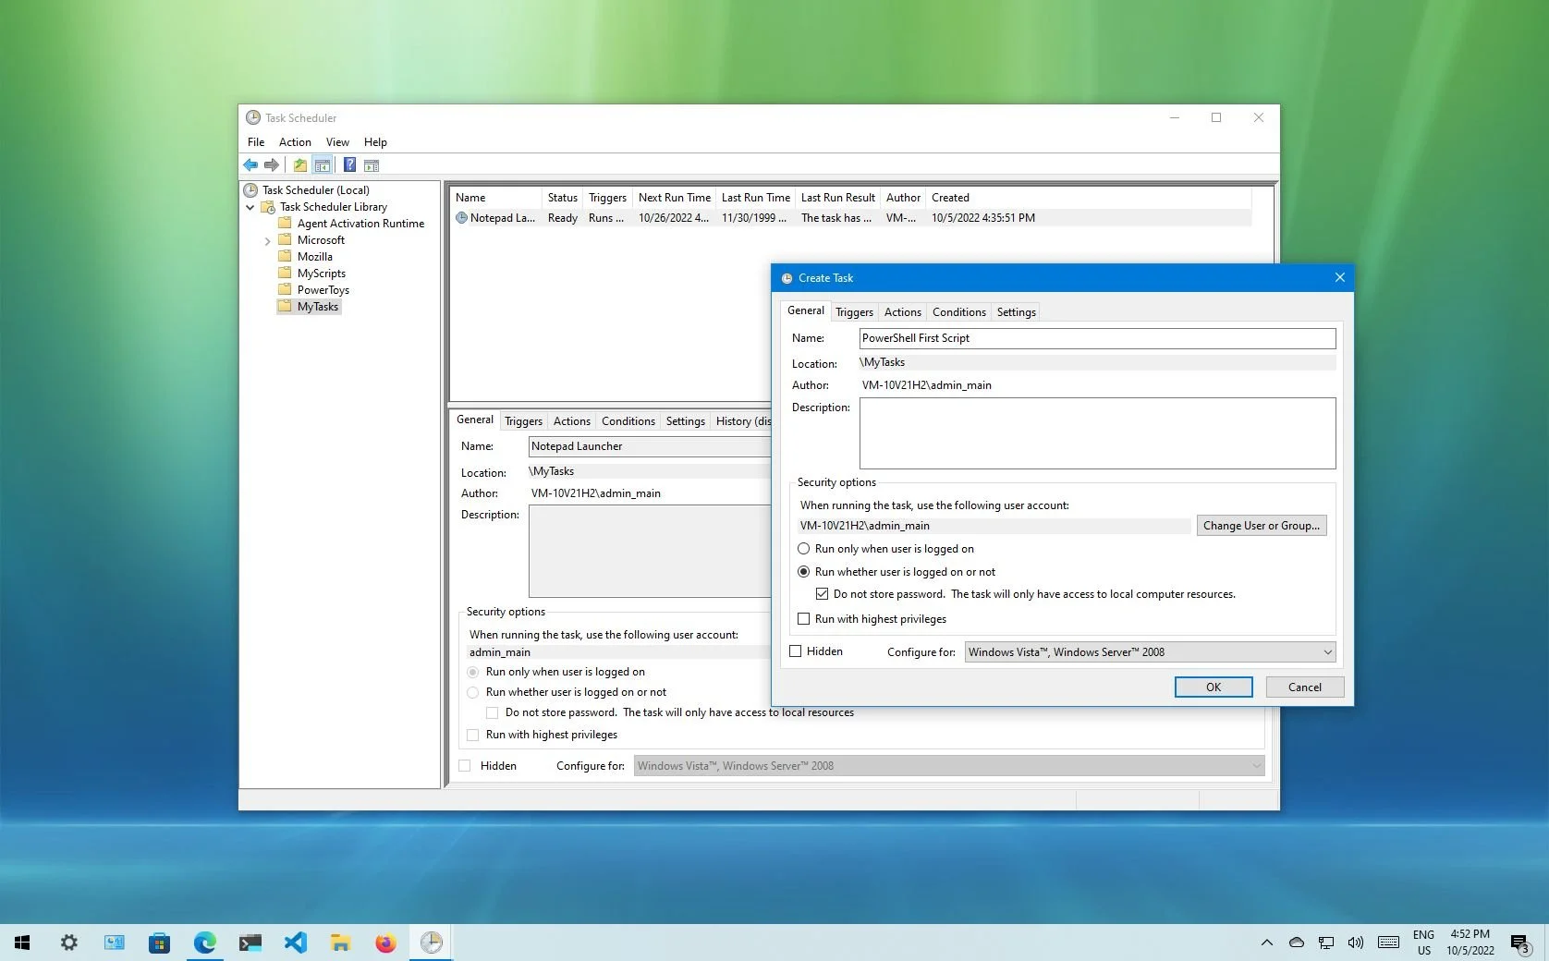
Task: Open Microsoft Edge from taskbar
Action: [x=204, y=943]
